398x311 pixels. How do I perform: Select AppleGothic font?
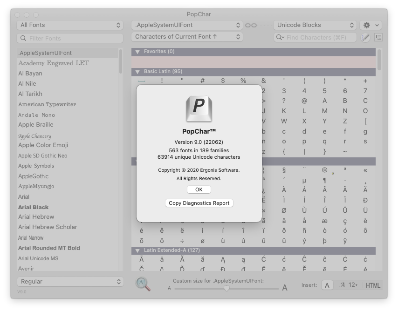pos(67,176)
